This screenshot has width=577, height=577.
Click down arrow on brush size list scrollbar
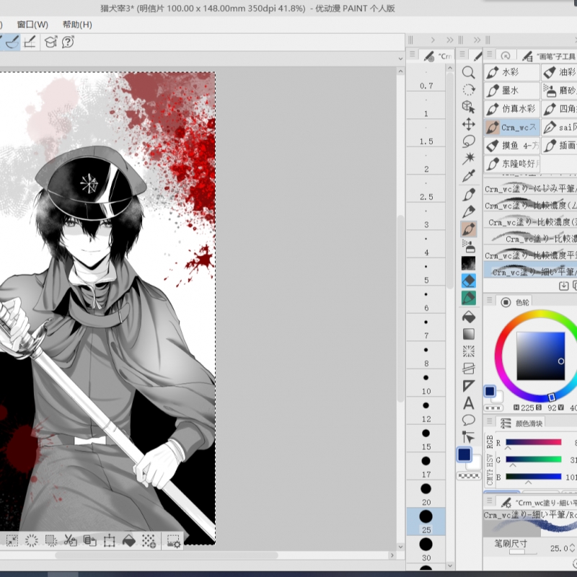[x=449, y=565]
